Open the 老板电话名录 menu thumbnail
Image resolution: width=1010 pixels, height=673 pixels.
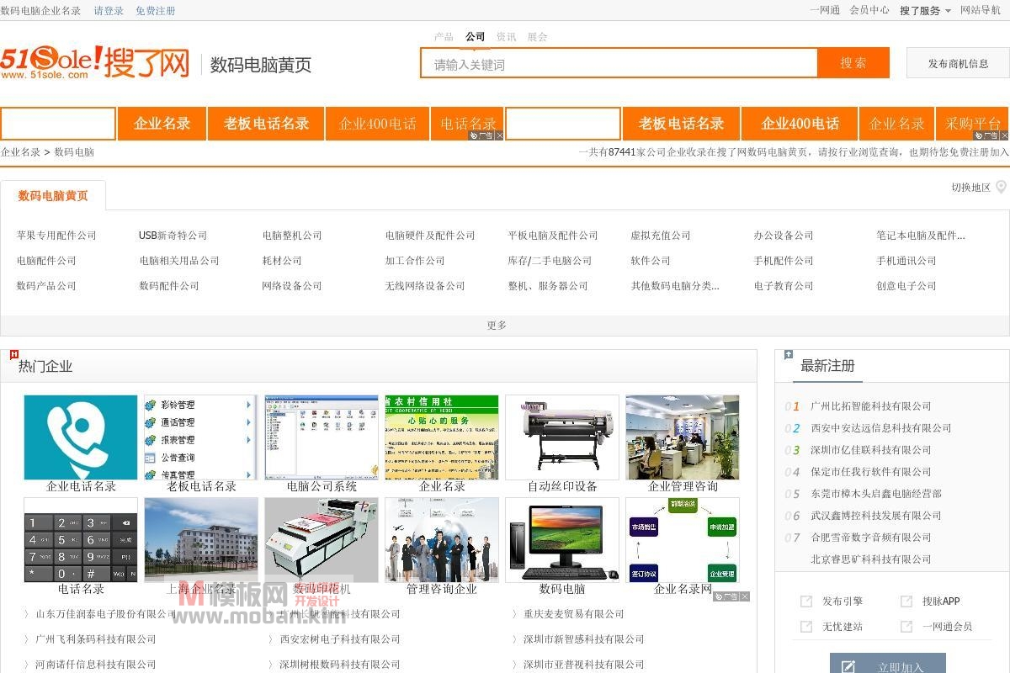tap(201, 437)
